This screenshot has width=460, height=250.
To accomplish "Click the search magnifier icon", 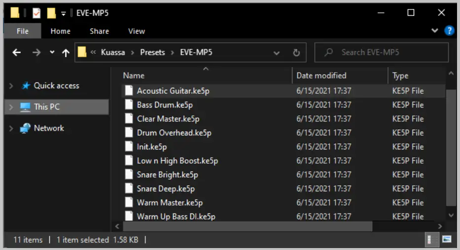I will coord(328,52).
